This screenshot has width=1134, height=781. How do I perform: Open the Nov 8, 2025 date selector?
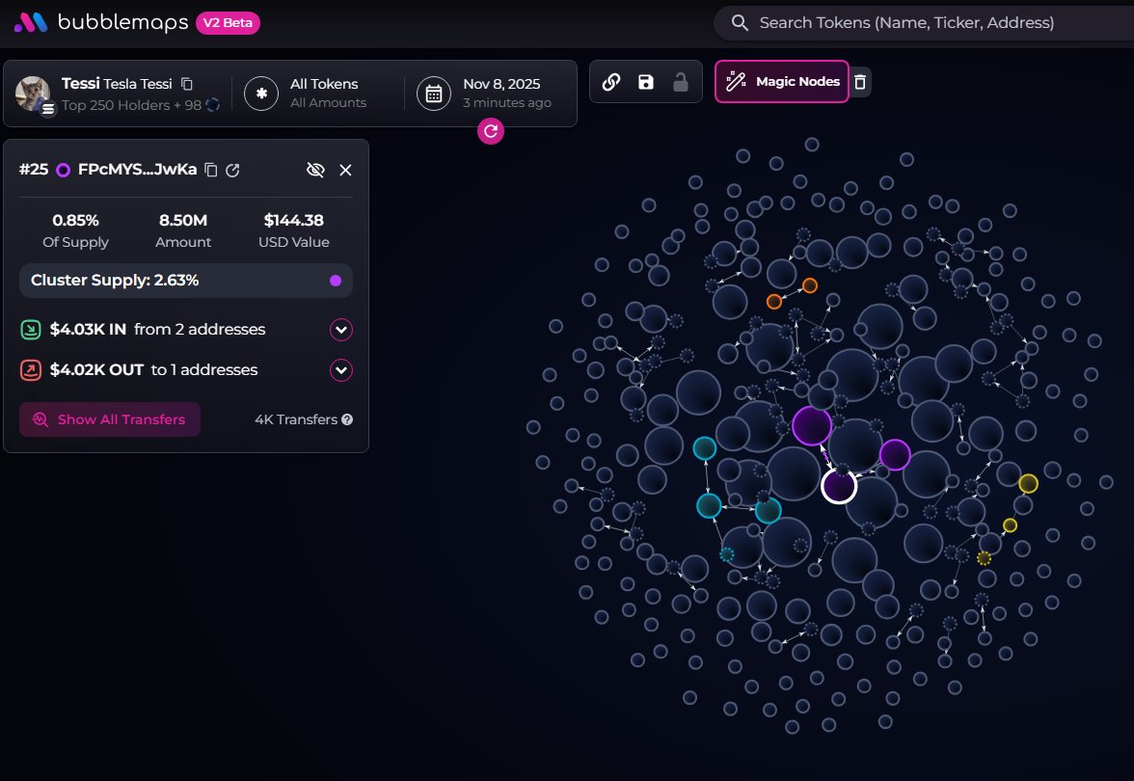(487, 93)
